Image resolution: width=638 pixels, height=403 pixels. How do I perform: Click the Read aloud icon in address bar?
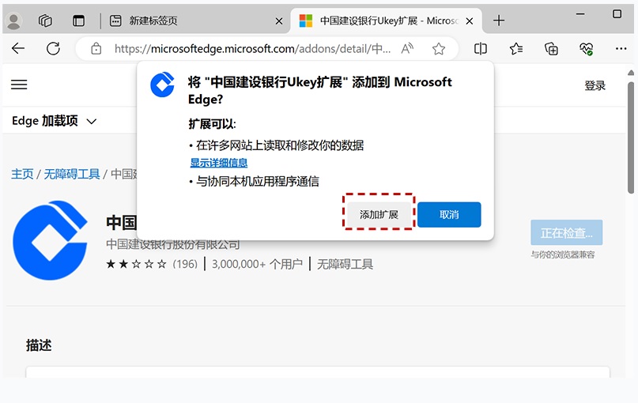407,49
